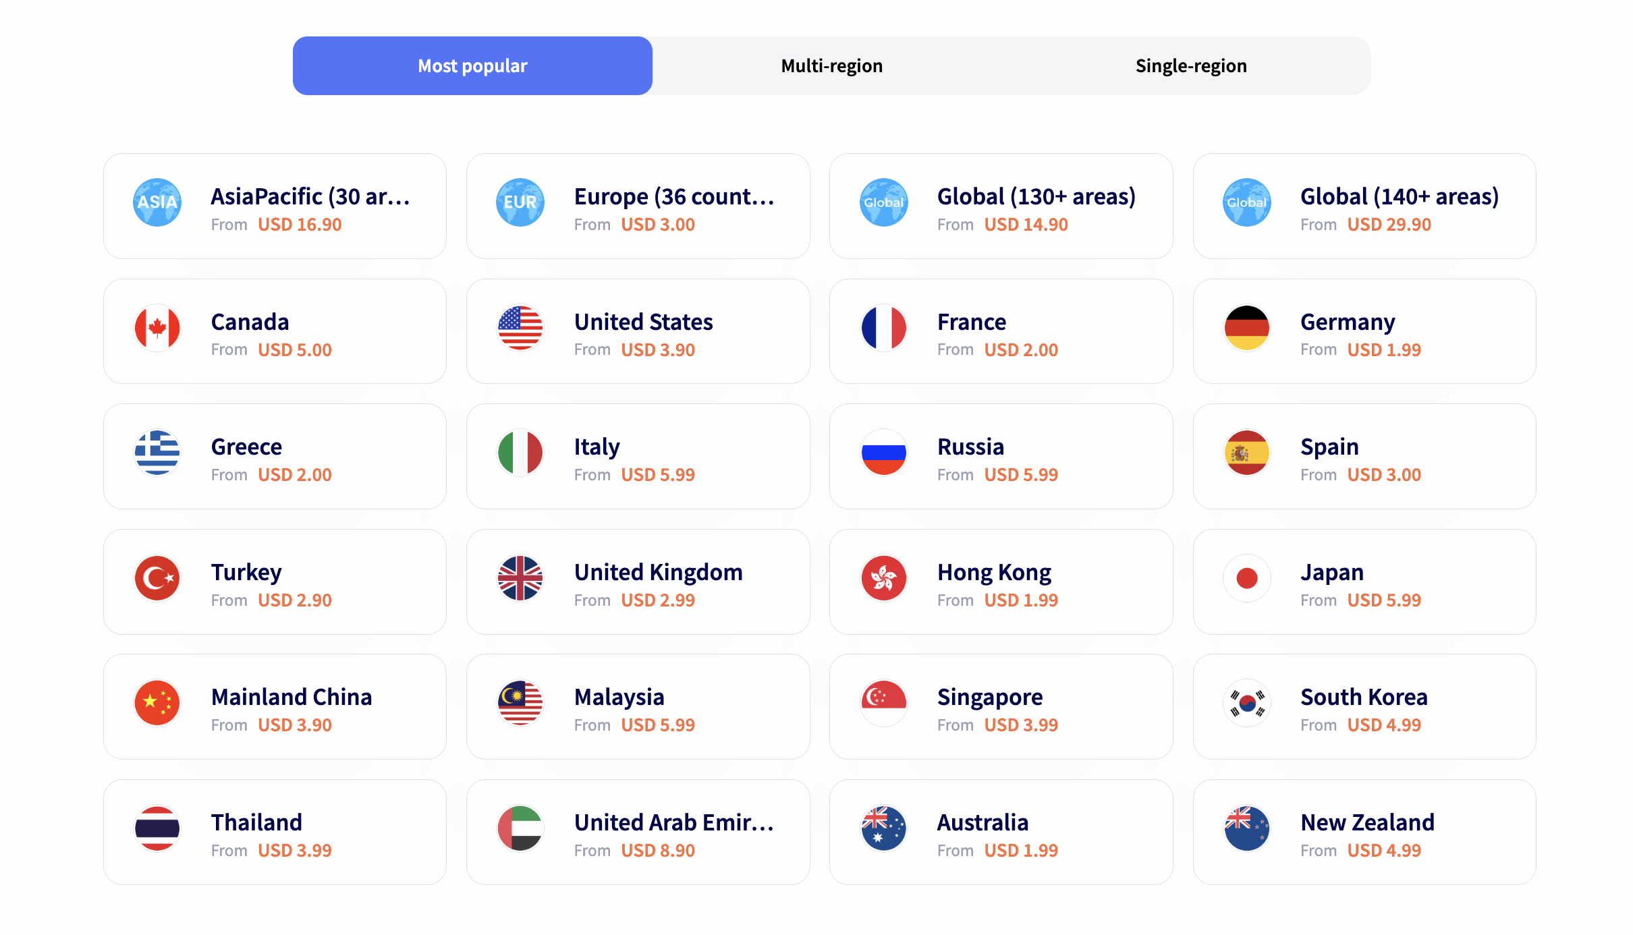Select the Most popular tab
The width and height of the screenshot is (1633, 935).
472,65
